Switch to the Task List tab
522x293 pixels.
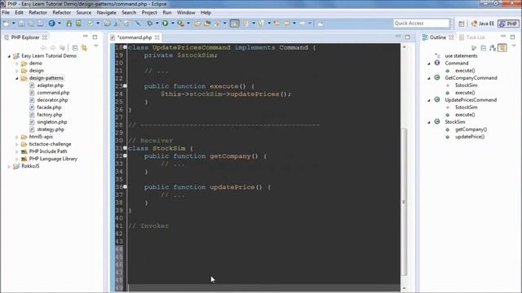click(x=472, y=37)
